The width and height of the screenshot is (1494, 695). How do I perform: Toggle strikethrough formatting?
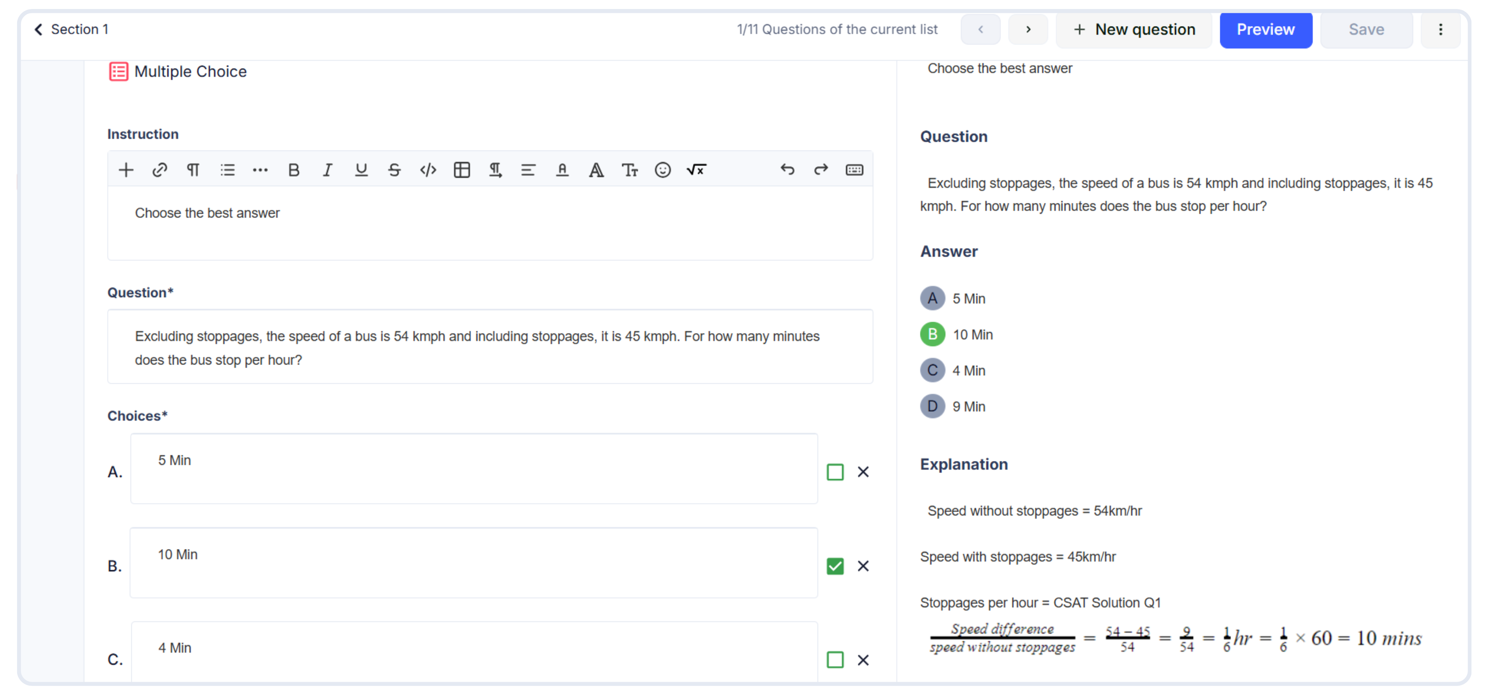click(394, 170)
